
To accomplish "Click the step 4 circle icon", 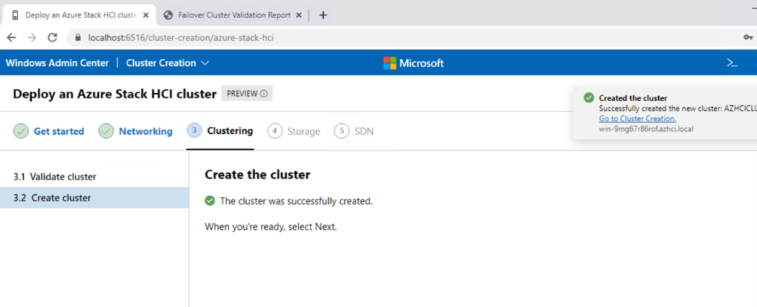I will click(x=275, y=131).
